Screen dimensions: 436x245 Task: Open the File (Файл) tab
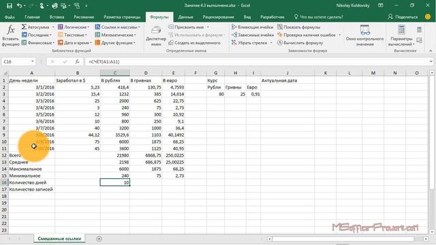click(10, 17)
